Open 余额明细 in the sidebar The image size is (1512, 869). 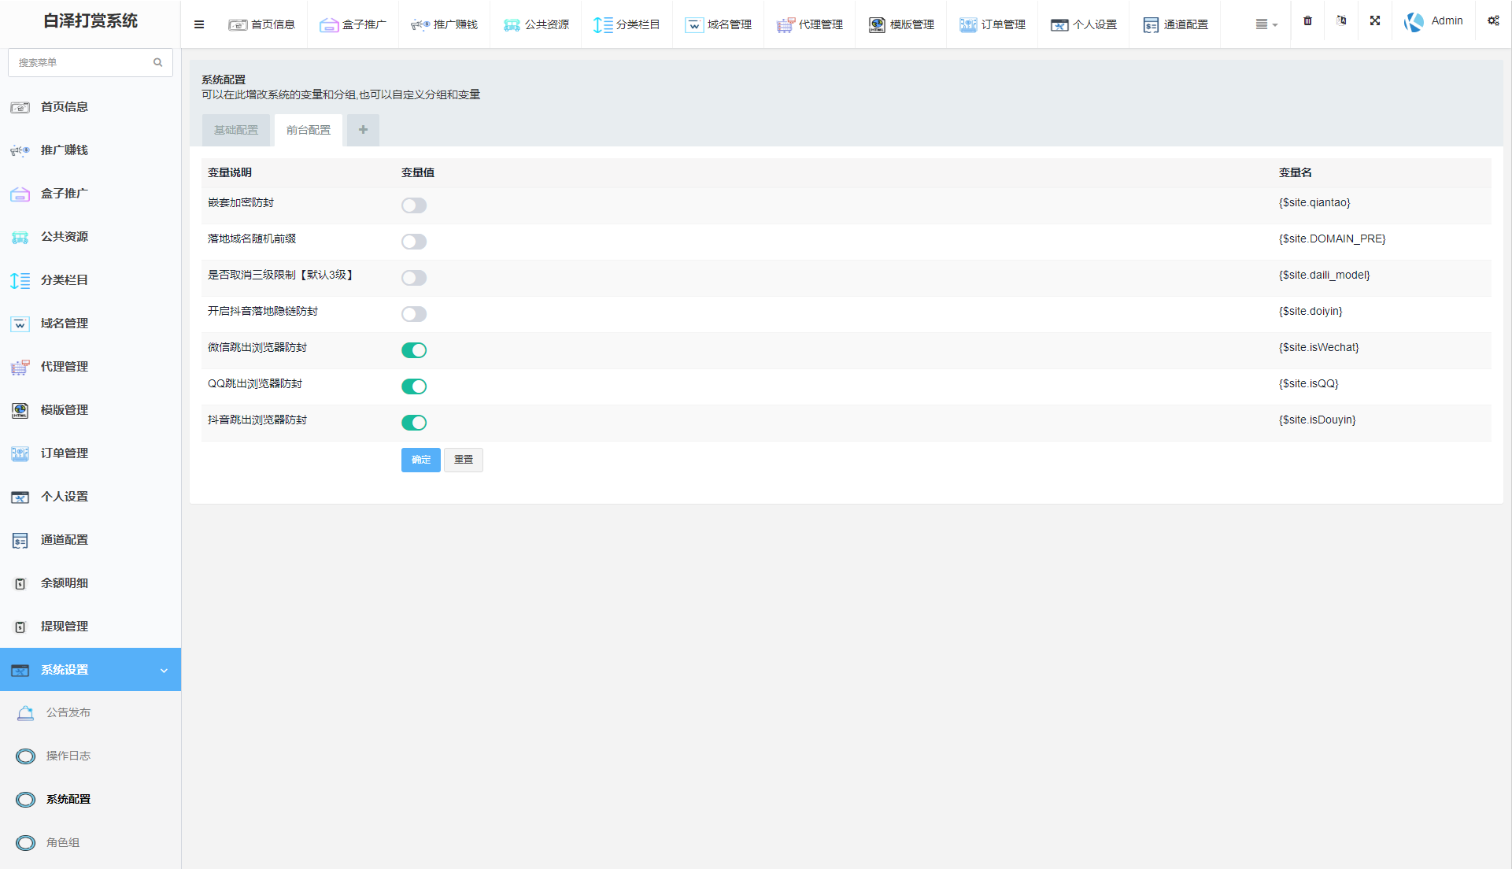pos(65,583)
